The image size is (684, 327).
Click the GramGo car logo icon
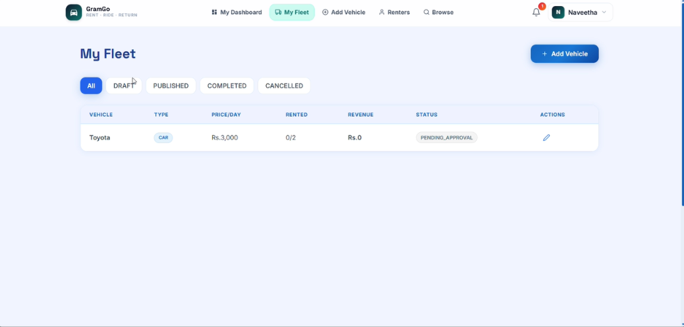74,12
